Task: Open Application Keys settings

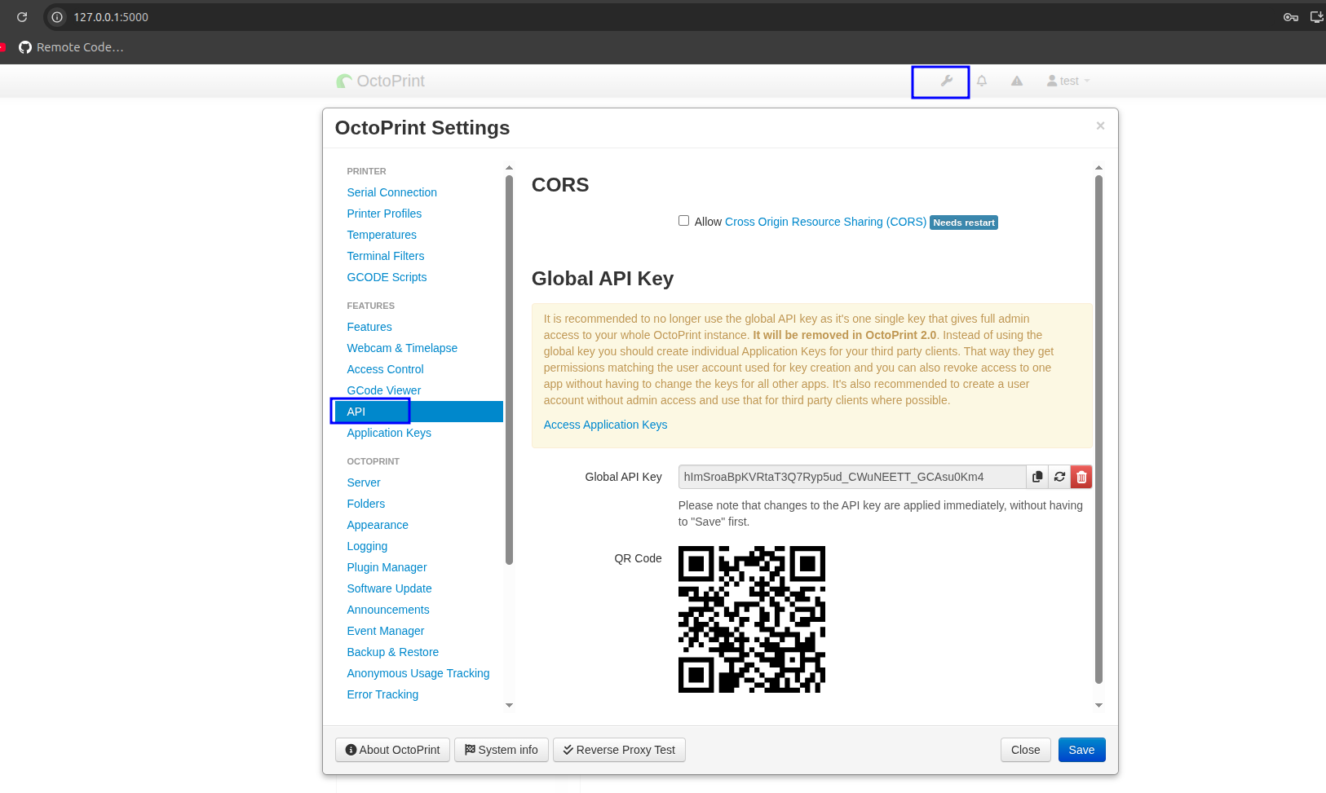Action: point(389,433)
